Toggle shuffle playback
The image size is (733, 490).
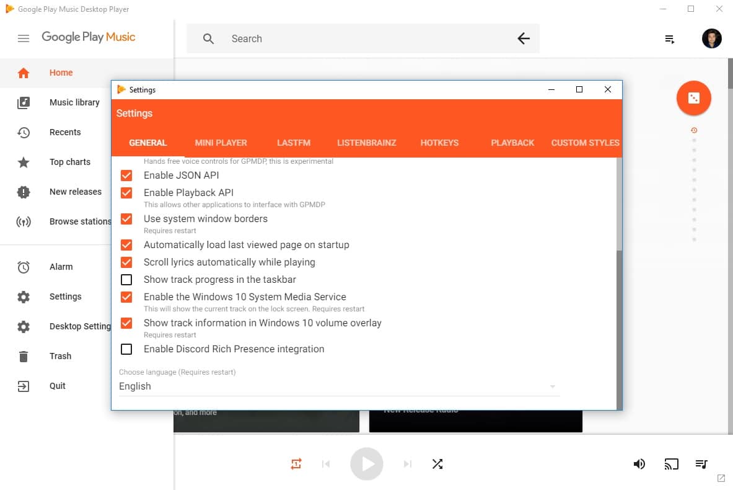pyautogui.click(x=437, y=464)
